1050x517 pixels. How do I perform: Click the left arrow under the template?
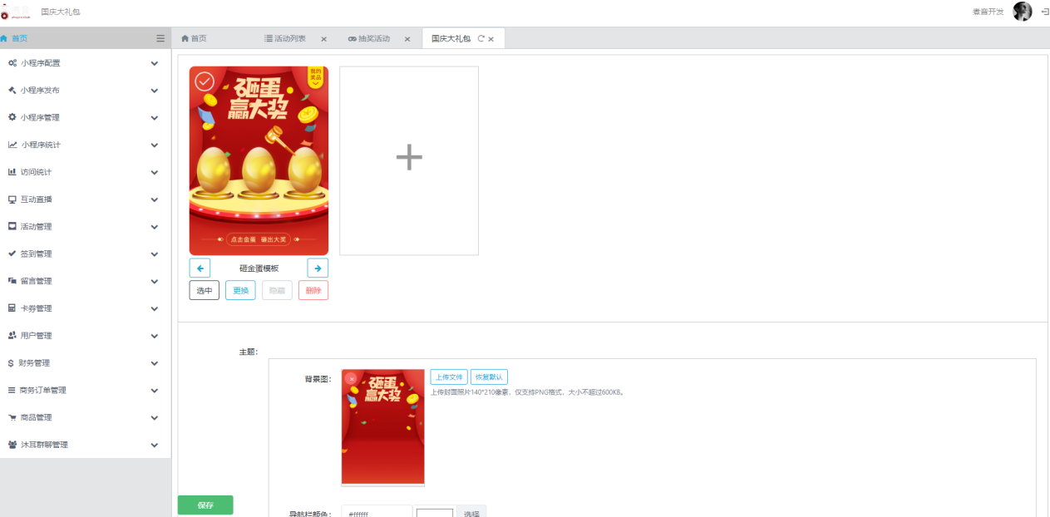[200, 268]
